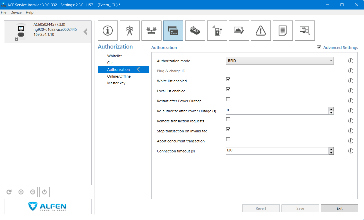Image resolution: width=364 pixels, height=220 pixels.
Task: Click the refresh device list icon
Action: (9, 192)
